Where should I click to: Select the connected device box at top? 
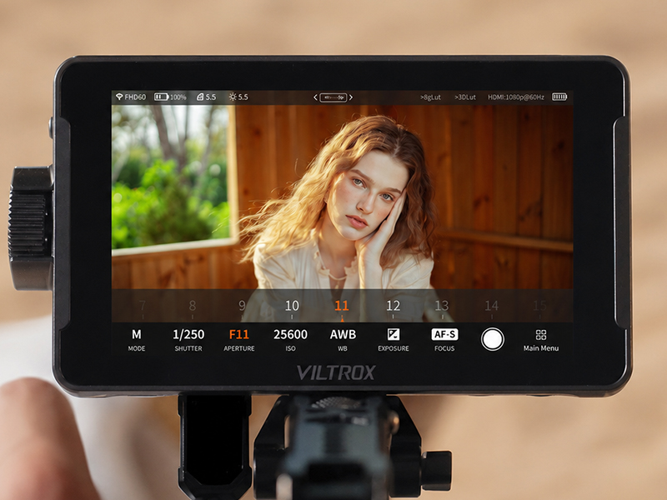[x=333, y=97]
